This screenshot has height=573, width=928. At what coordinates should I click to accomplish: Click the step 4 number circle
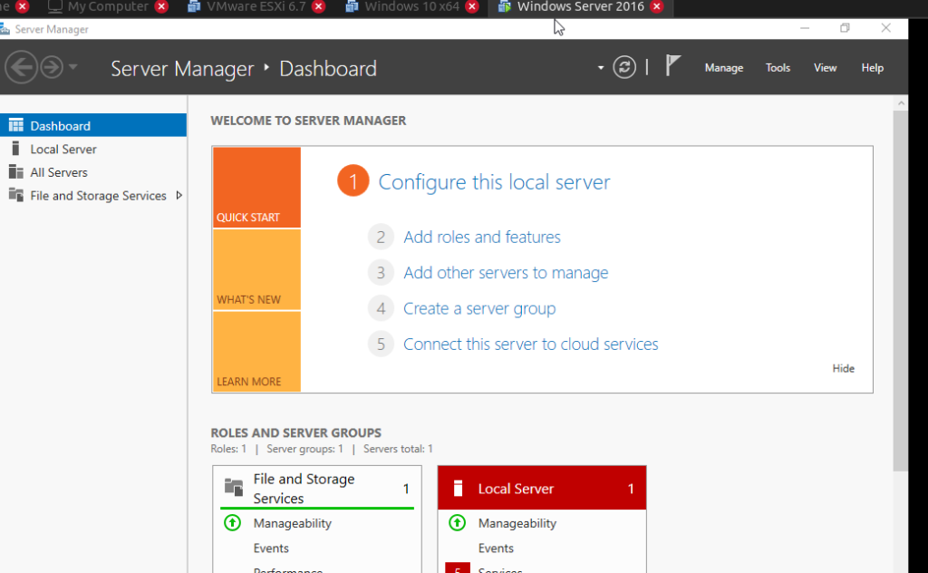tap(381, 308)
